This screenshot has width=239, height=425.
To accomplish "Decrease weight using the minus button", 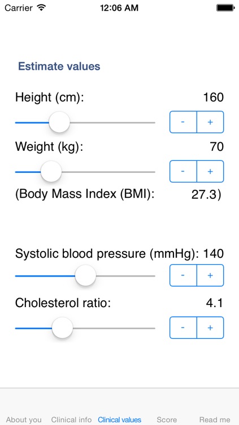I will (x=183, y=171).
